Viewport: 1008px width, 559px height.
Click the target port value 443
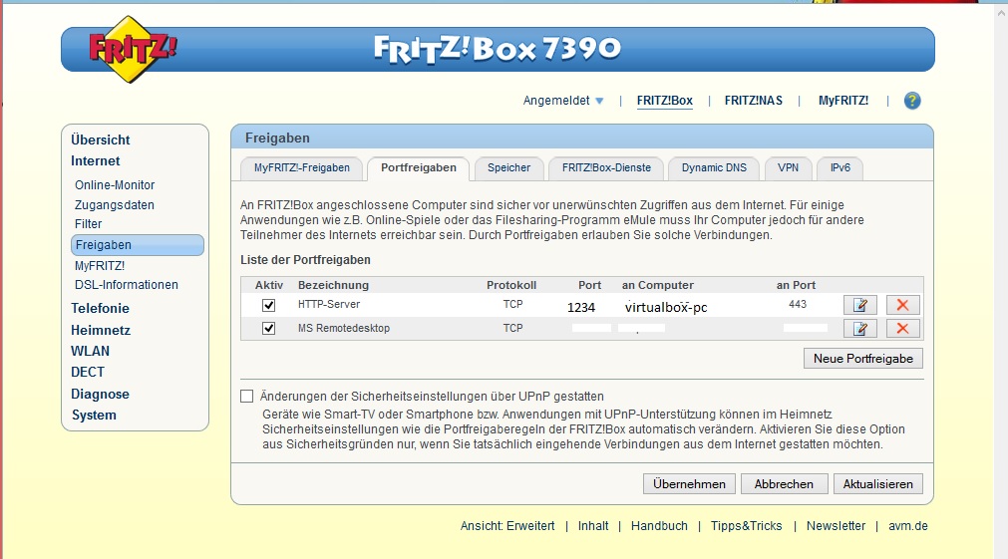[798, 305]
